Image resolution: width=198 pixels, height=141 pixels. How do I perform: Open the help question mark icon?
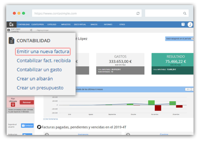(183, 25)
